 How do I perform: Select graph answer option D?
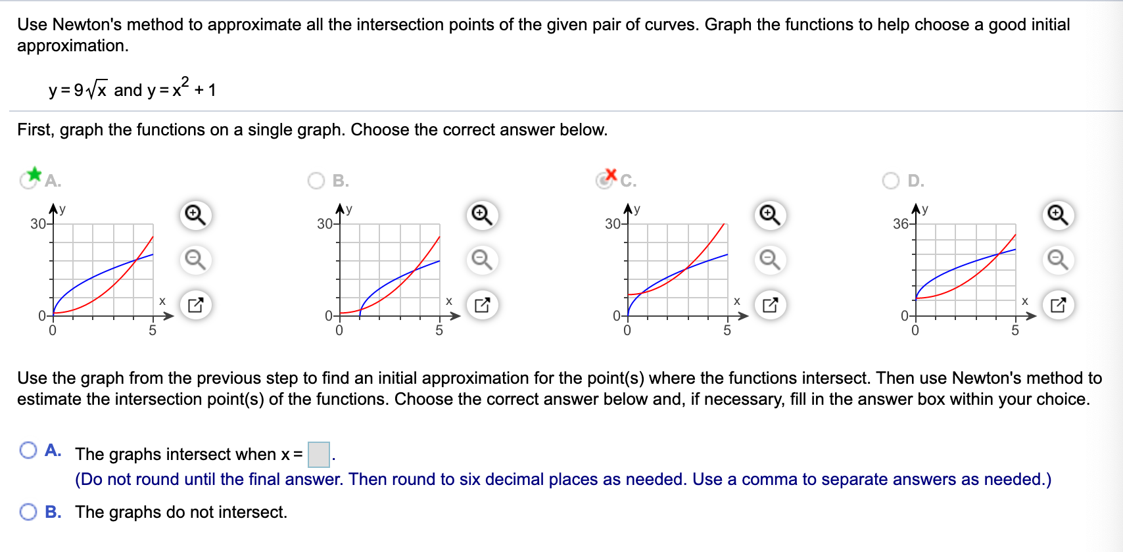pyautogui.click(x=892, y=181)
